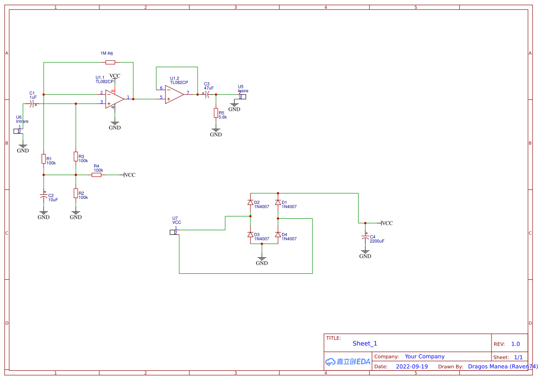Screen dimensions: 543x380
Task: Click diode D4 1N4007
Action: 278,235
